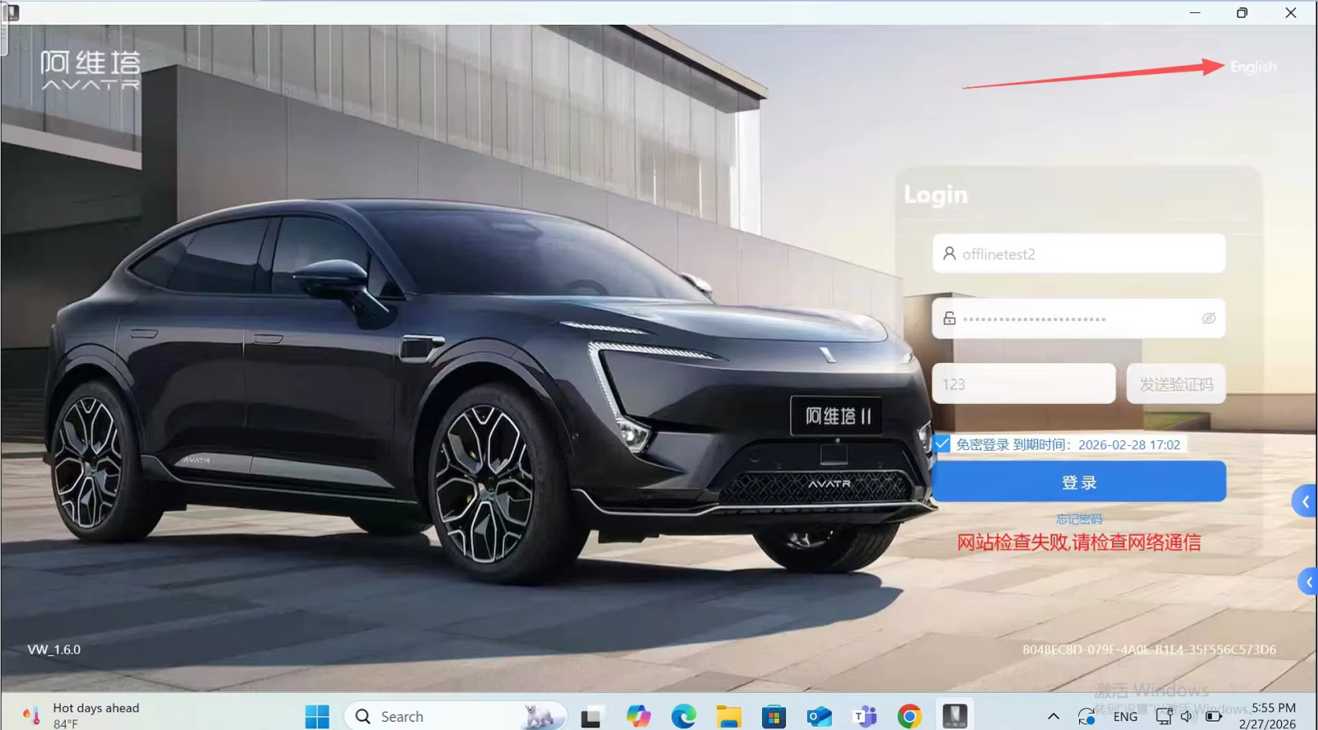Open the Windows Start menu
1318x730 pixels.
point(317,717)
